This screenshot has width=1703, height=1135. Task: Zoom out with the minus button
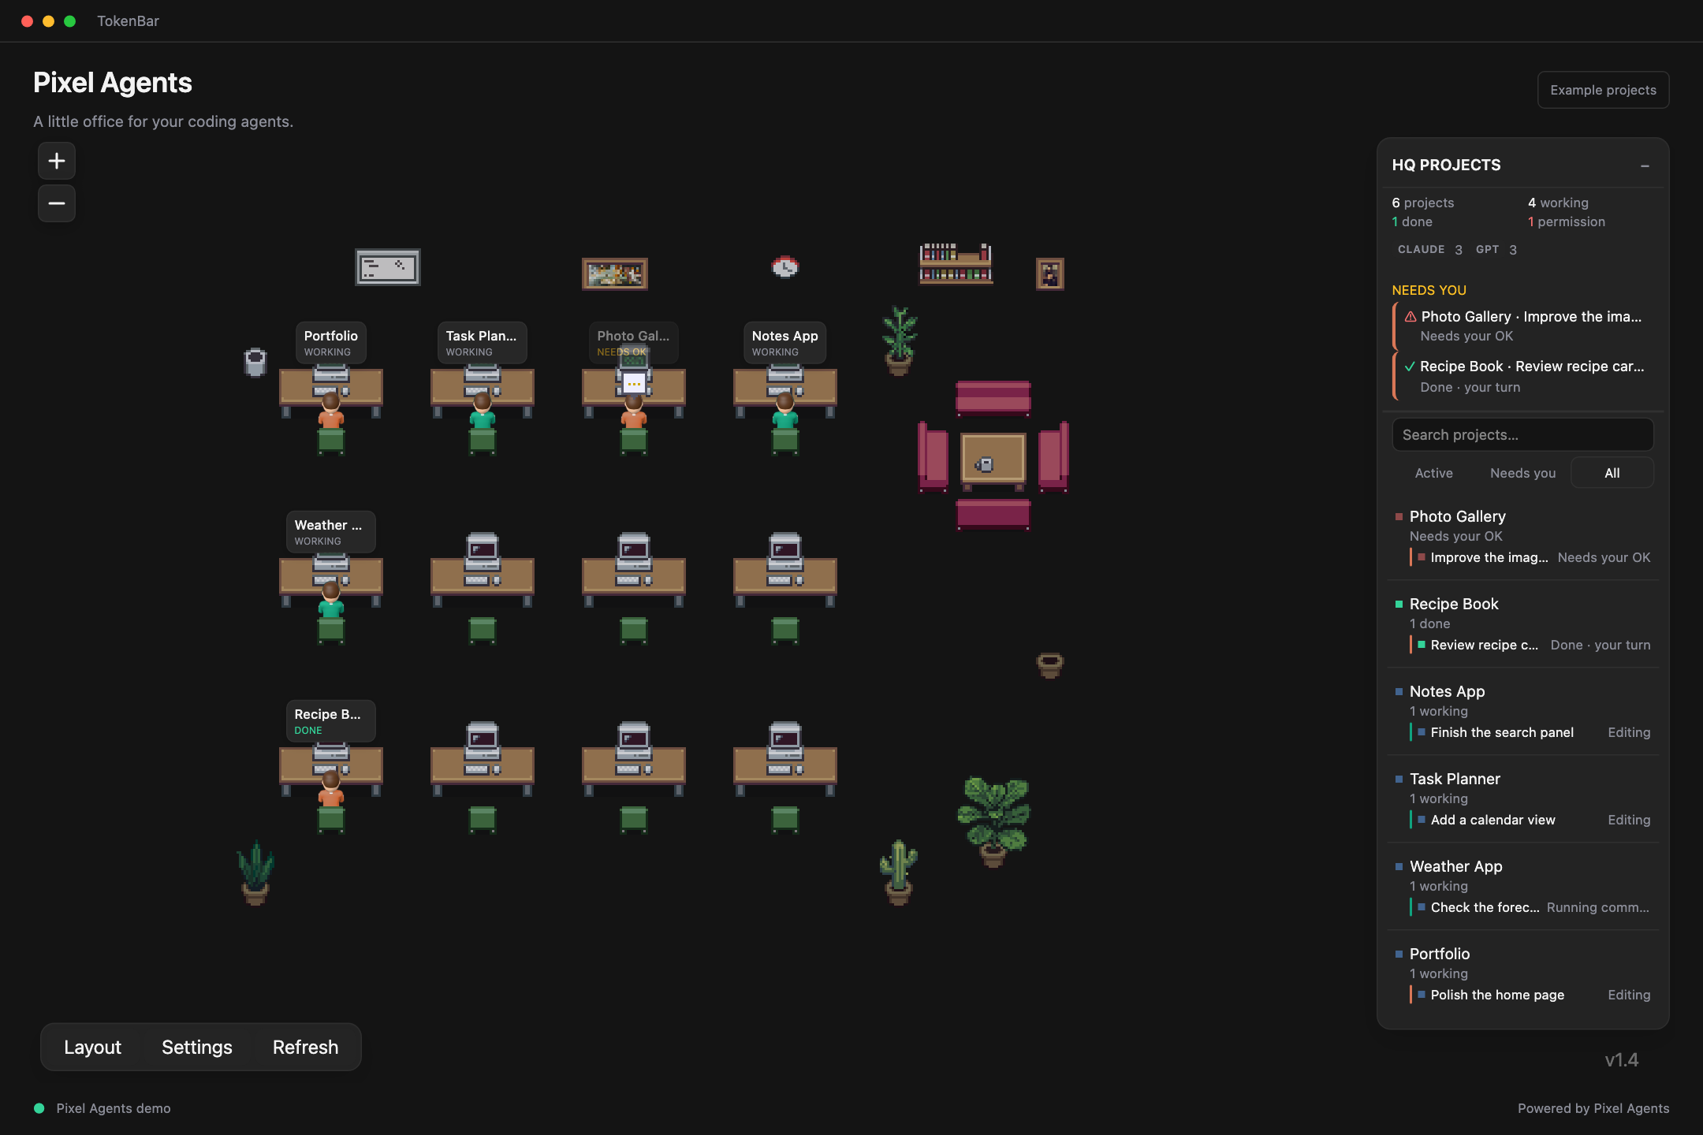pyautogui.click(x=57, y=203)
